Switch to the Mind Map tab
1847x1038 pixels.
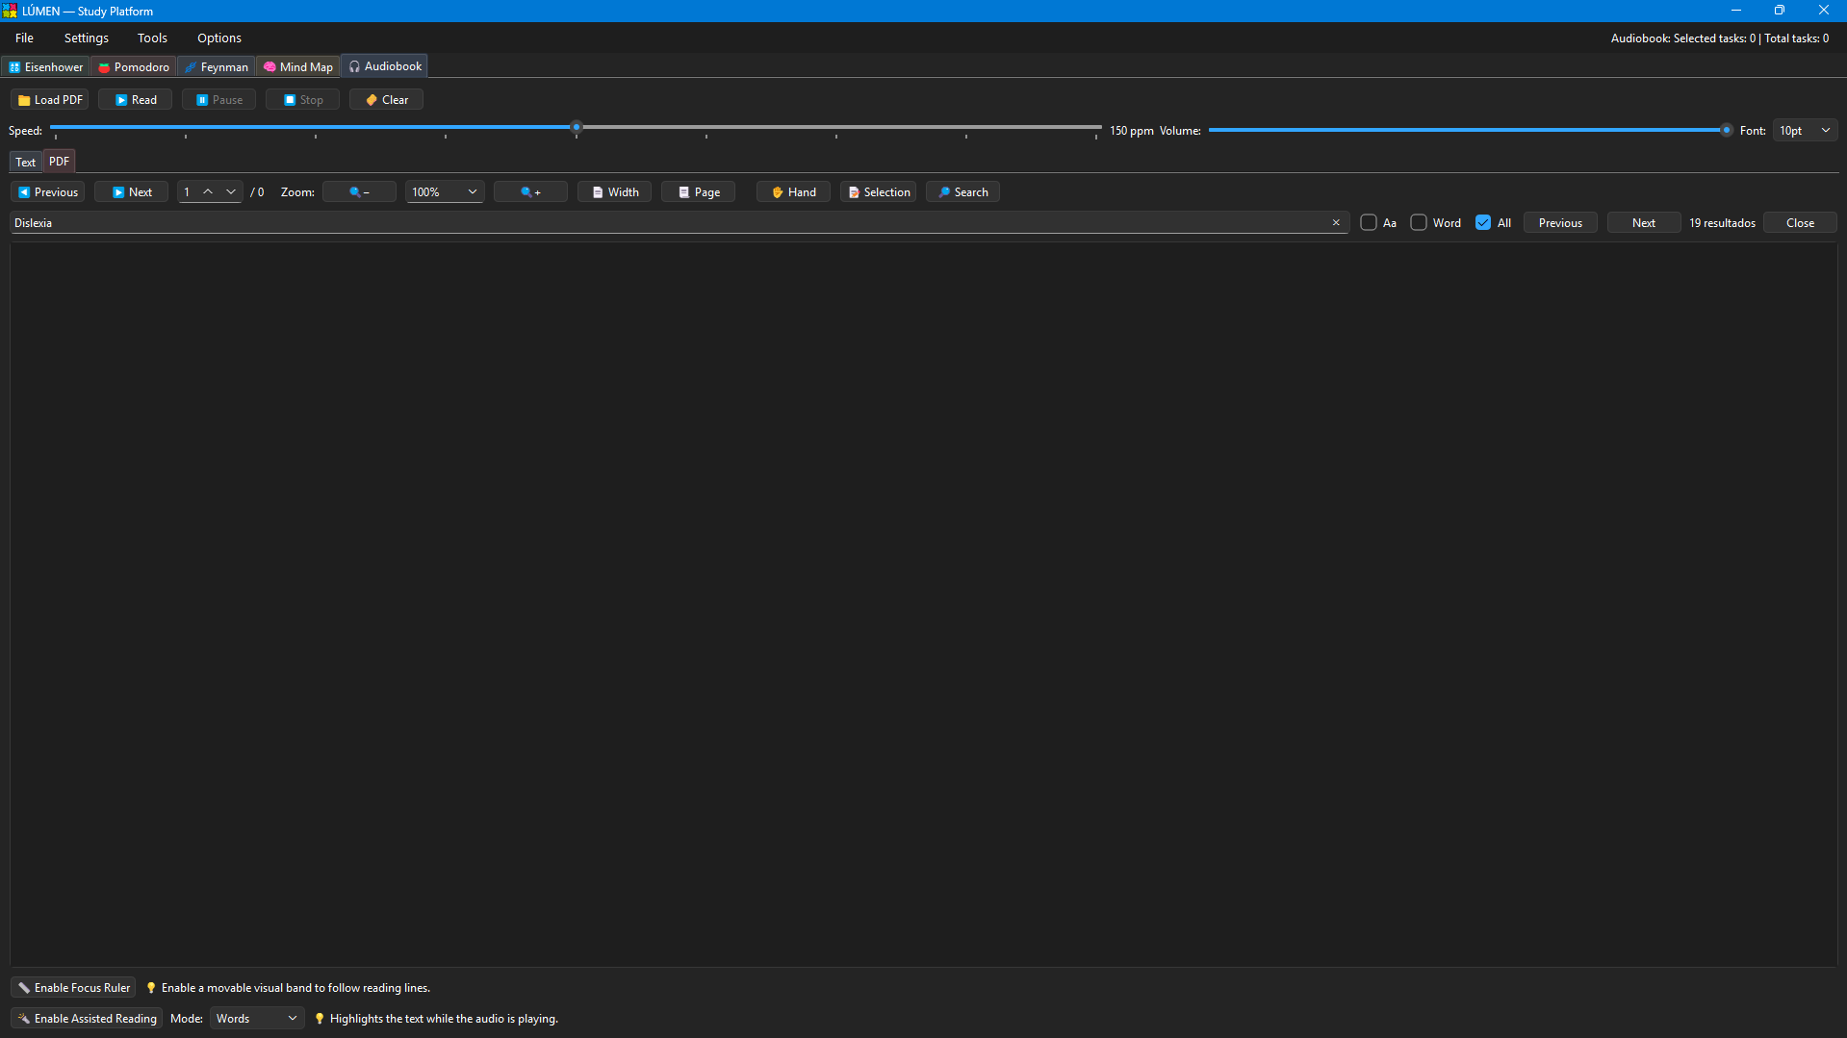(298, 67)
